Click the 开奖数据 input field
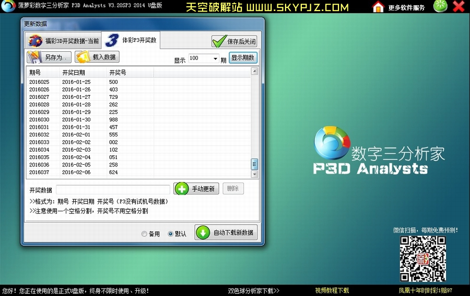The width and height of the screenshot is (470, 296). click(113, 189)
